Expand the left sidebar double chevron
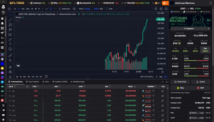 3,2
